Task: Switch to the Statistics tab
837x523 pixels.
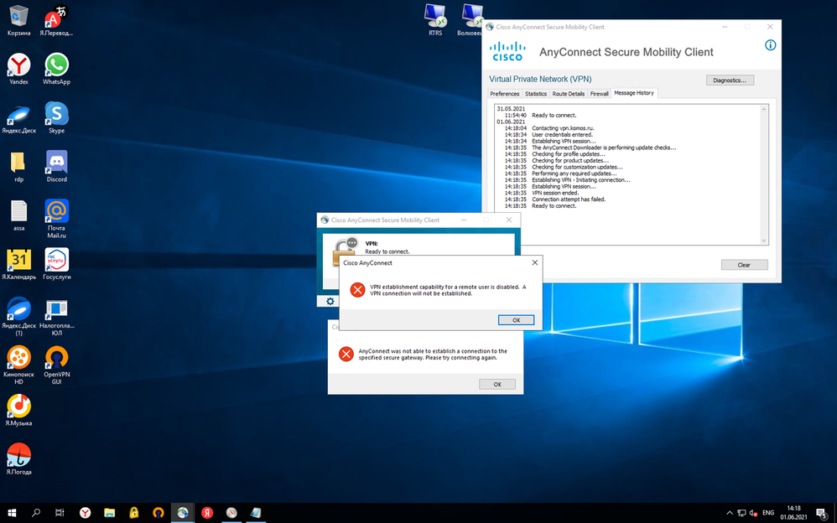Action: (x=535, y=93)
